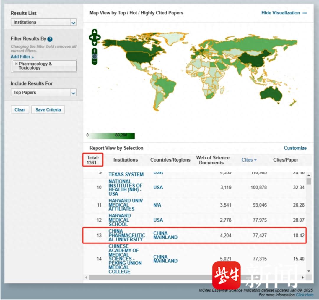Pan the map downward with the down arrow
The width and height of the screenshot is (319, 300).
pyautogui.click(x=95, y=43)
